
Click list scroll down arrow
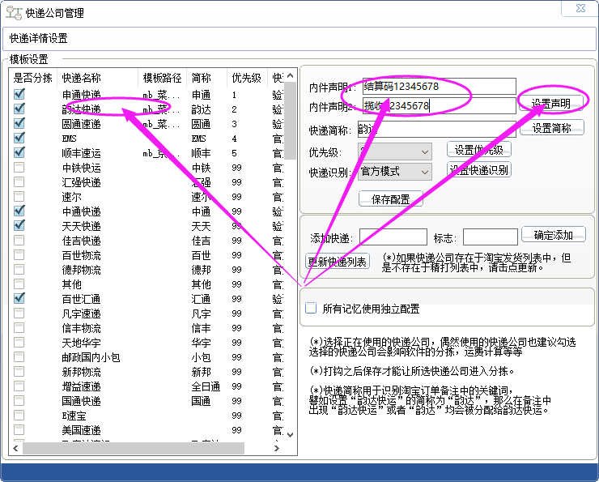(x=291, y=434)
